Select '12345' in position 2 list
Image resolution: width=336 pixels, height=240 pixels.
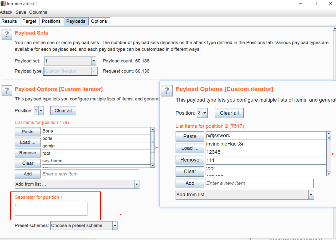point(266,152)
